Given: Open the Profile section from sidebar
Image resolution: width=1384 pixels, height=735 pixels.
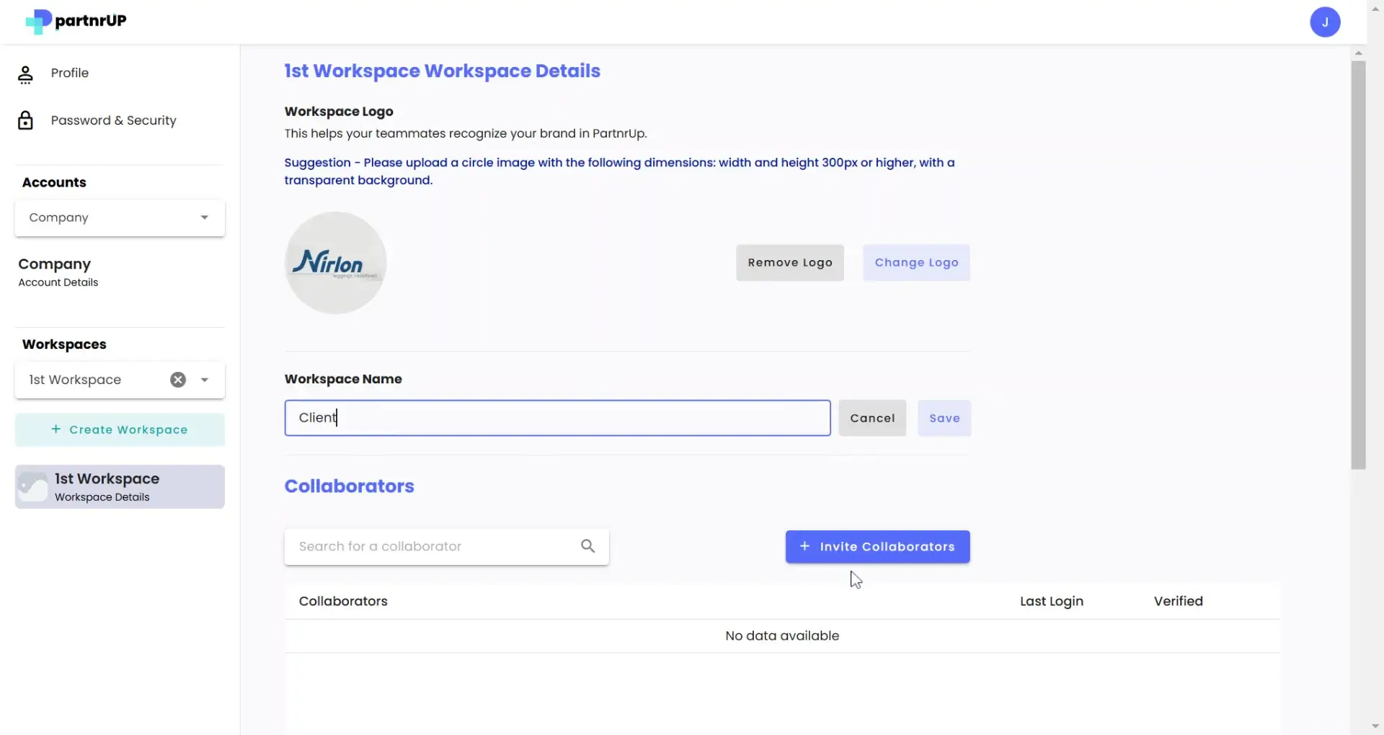Looking at the screenshot, I should click(69, 73).
